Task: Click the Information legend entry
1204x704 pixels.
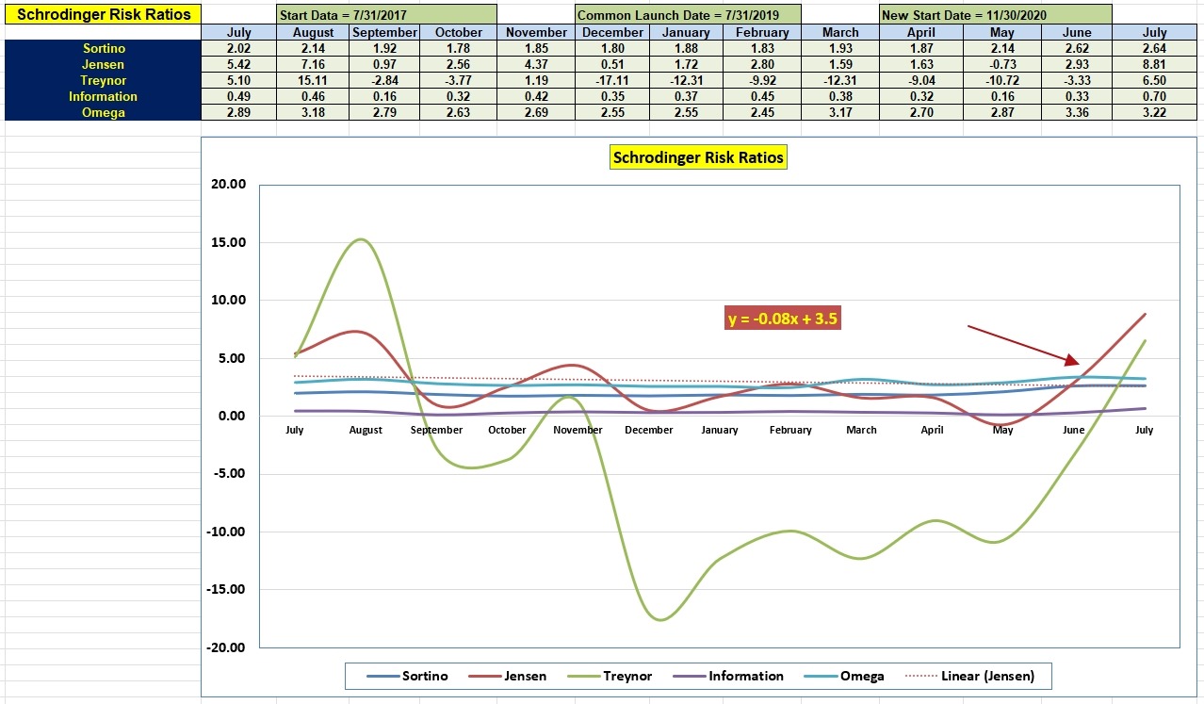Action: 730,676
